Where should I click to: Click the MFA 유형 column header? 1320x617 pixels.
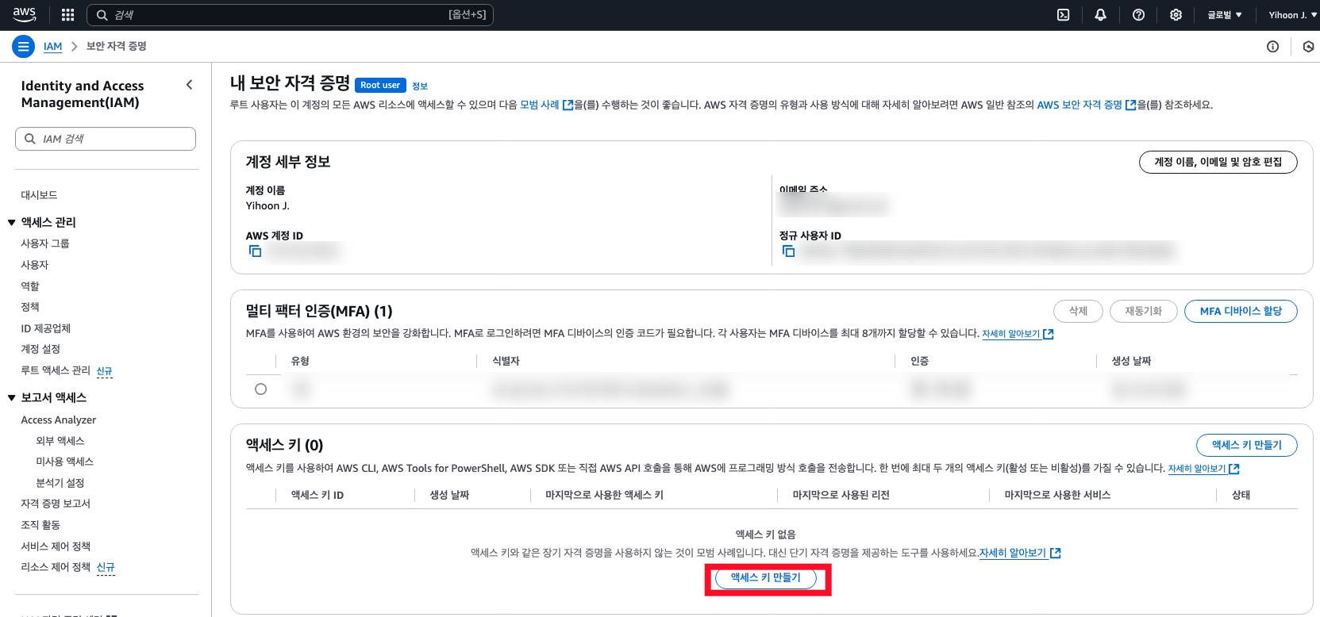pos(300,361)
